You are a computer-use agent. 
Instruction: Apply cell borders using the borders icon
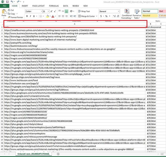pyautogui.click(x=41, y=16)
